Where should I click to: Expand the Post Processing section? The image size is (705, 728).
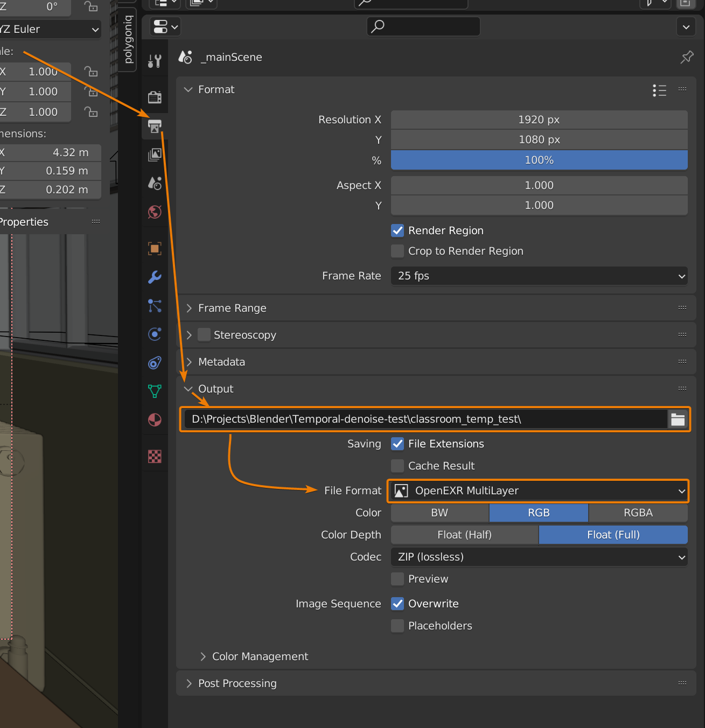pos(237,683)
